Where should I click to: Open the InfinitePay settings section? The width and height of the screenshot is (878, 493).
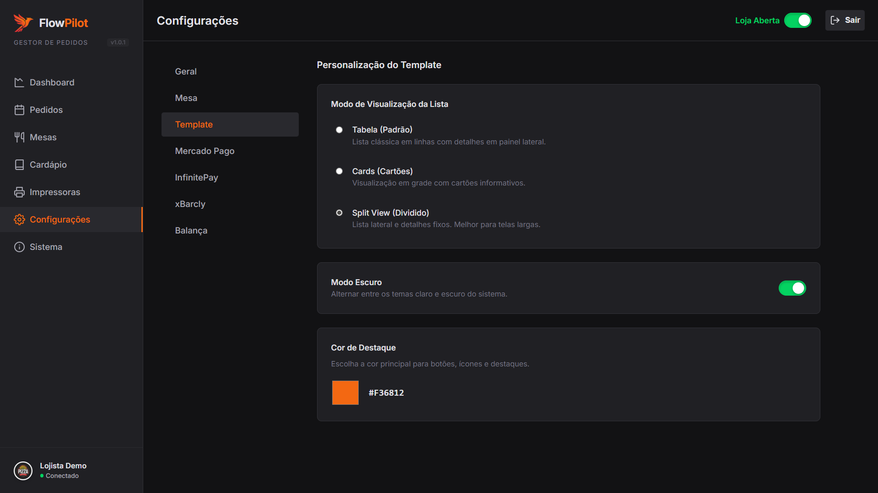pyautogui.click(x=196, y=178)
